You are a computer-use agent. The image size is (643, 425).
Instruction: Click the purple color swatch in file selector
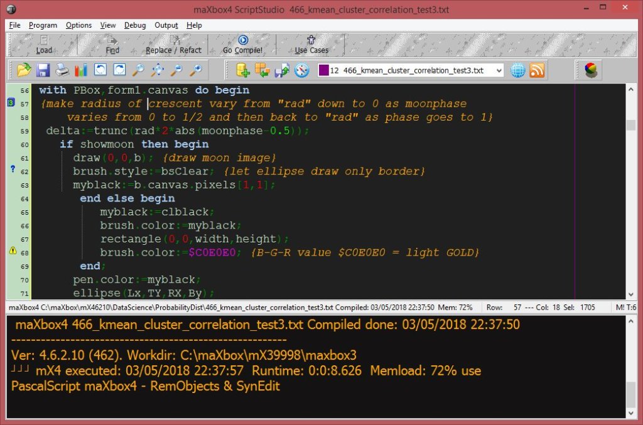[323, 71]
